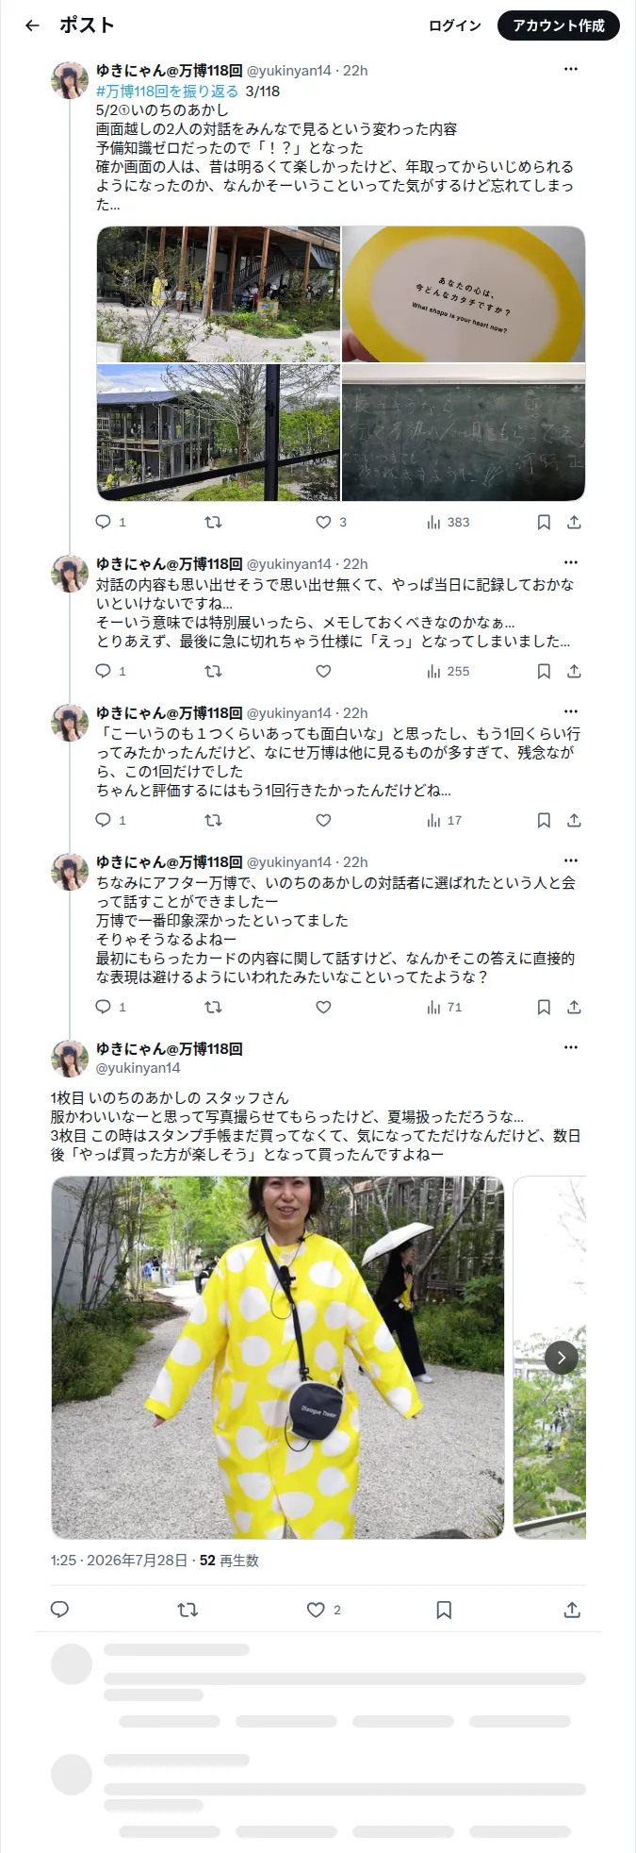This screenshot has height=1853, width=636.
Task: Repost the main post from the bottom action bar
Action: (188, 1610)
